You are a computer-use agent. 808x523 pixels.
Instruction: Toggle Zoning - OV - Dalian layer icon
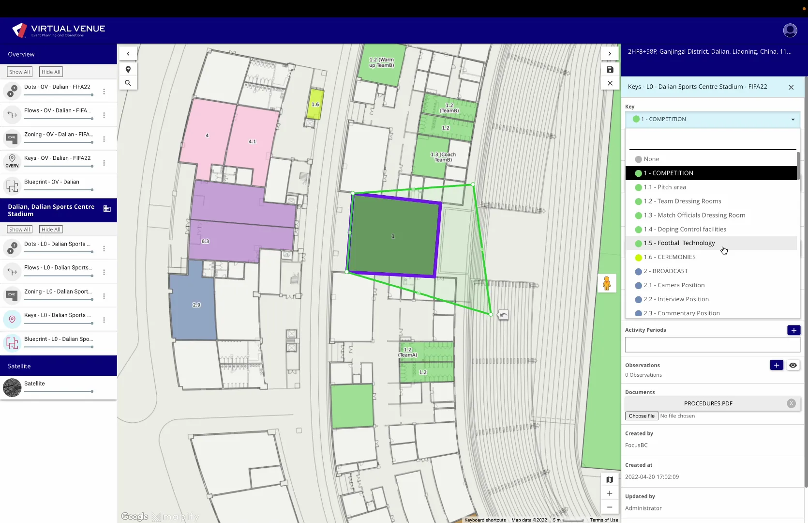pos(12,138)
